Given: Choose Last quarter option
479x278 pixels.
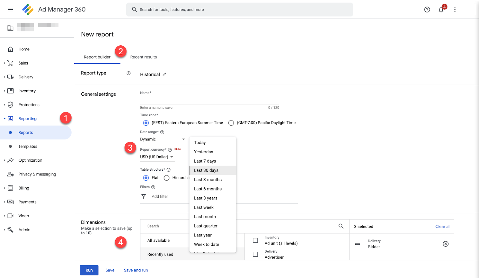Looking at the screenshot, I should (213, 226).
